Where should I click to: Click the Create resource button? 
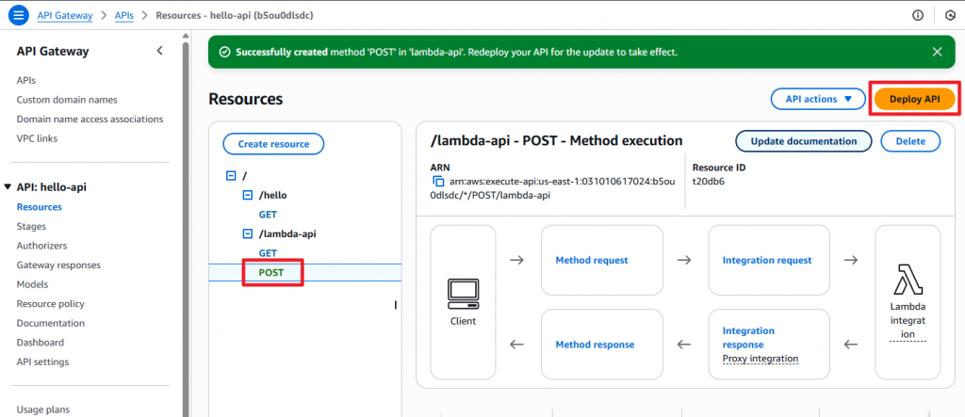[273, 144]
